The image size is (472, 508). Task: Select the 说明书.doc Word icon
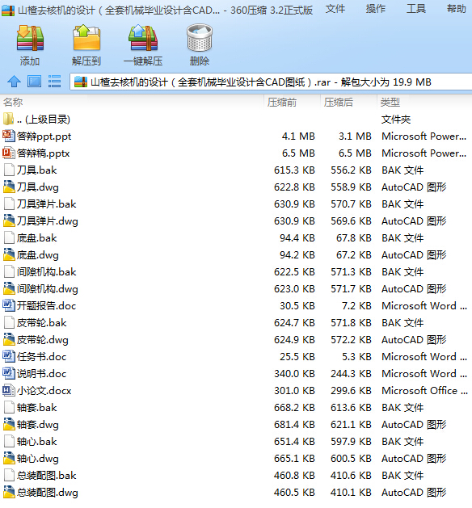(x=8, y=374)
